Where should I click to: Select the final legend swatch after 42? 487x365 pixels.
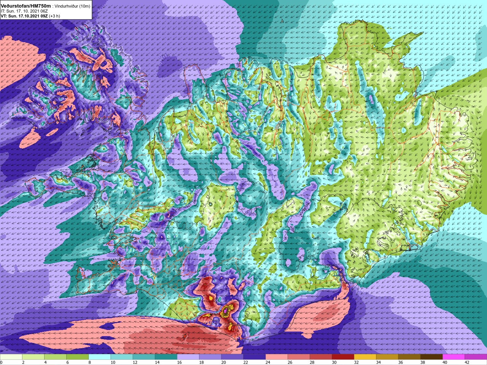476,357
